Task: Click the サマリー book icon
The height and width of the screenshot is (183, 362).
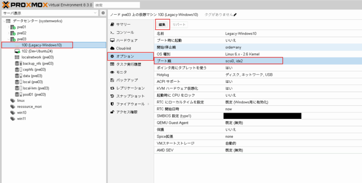Action: pos(112,24)
